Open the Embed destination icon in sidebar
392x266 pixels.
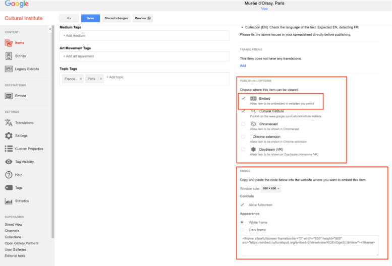coord(9,96)
